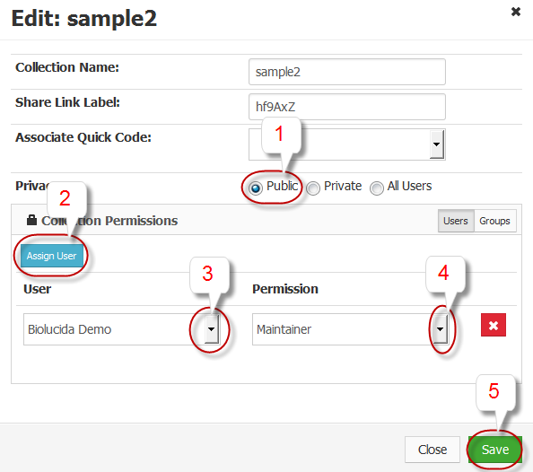Select the Private privacy option
This screenshot has height=472, width=533.
point(313,188)
